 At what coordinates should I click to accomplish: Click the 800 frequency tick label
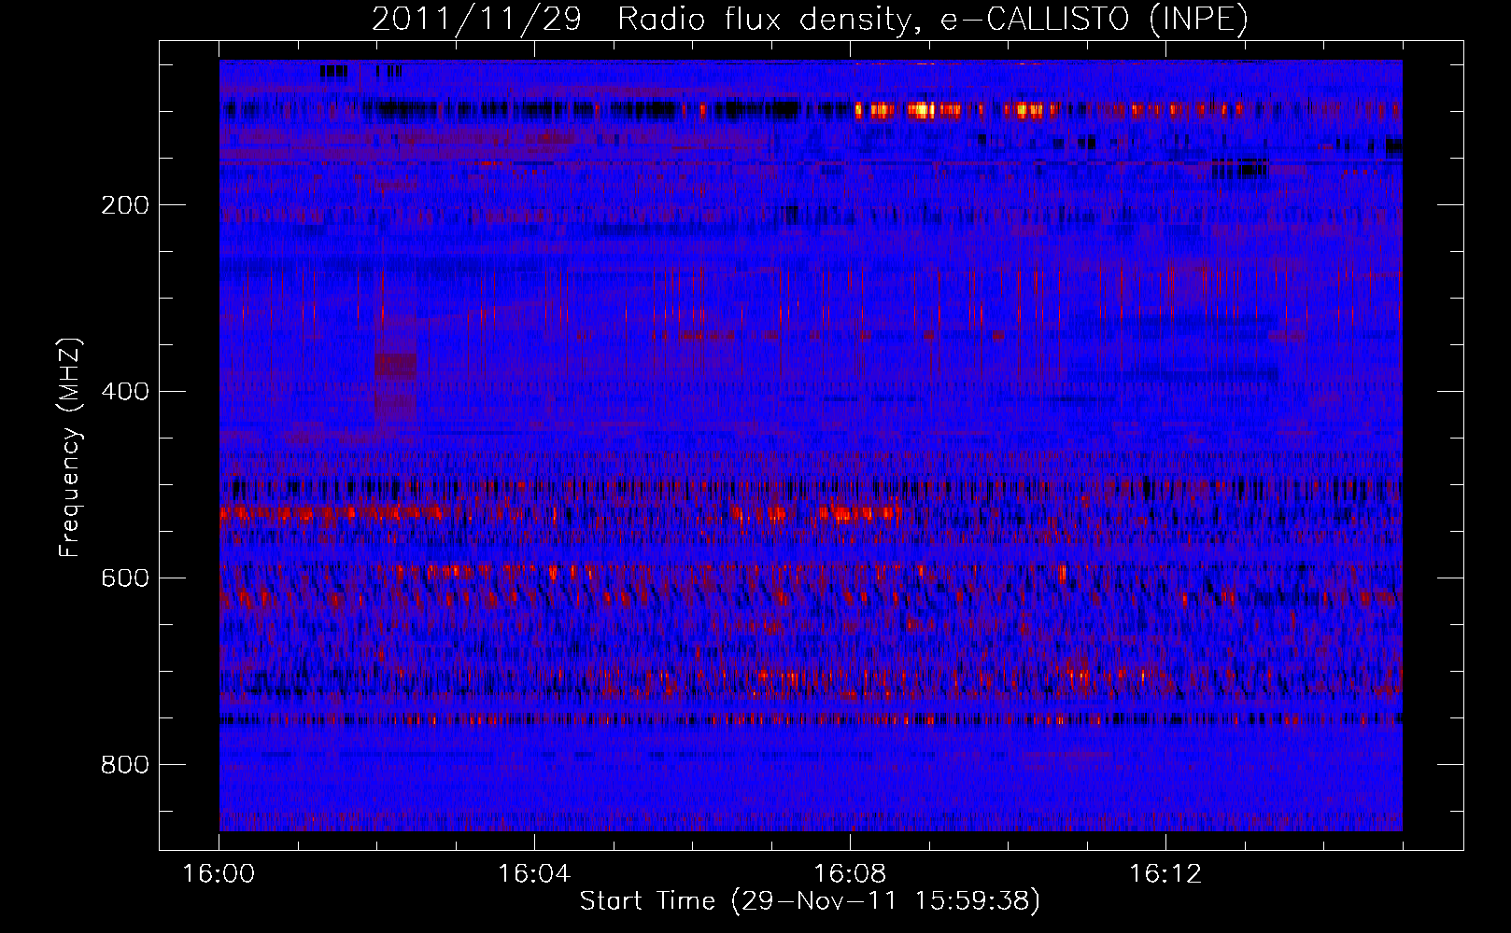(125, 765)
